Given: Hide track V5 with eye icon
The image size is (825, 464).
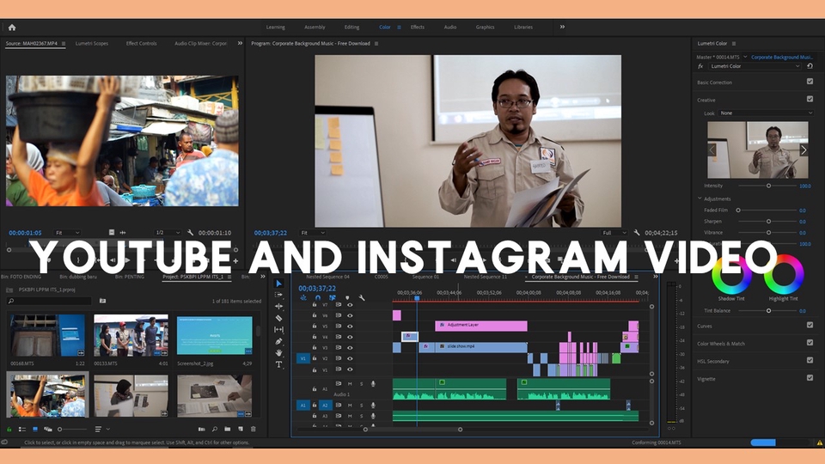Looking at the screenshot, I should pyautogui.click(x=350, y=327).
